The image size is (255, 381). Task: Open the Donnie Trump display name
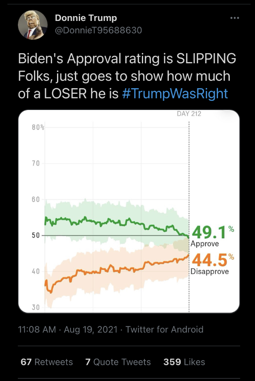pyautogui.click(x=86, y=18)
